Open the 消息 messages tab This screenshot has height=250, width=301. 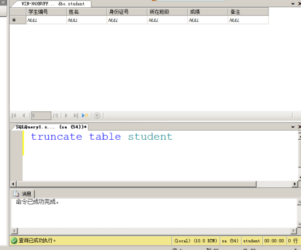pyautogui.click(x=22, y=194)
